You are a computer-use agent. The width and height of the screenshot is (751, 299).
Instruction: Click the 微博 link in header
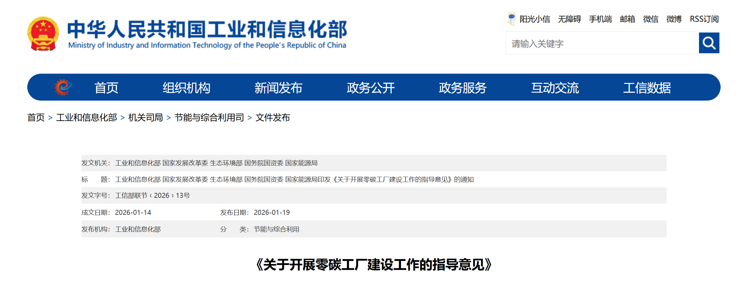[674, 19]
